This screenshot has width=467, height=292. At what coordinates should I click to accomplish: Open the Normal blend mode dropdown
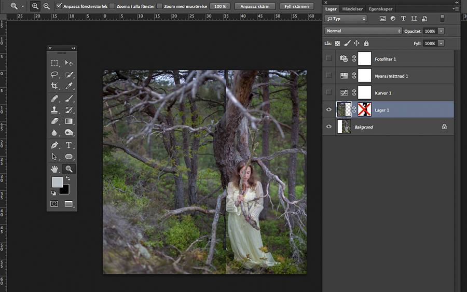pos(363,31)
